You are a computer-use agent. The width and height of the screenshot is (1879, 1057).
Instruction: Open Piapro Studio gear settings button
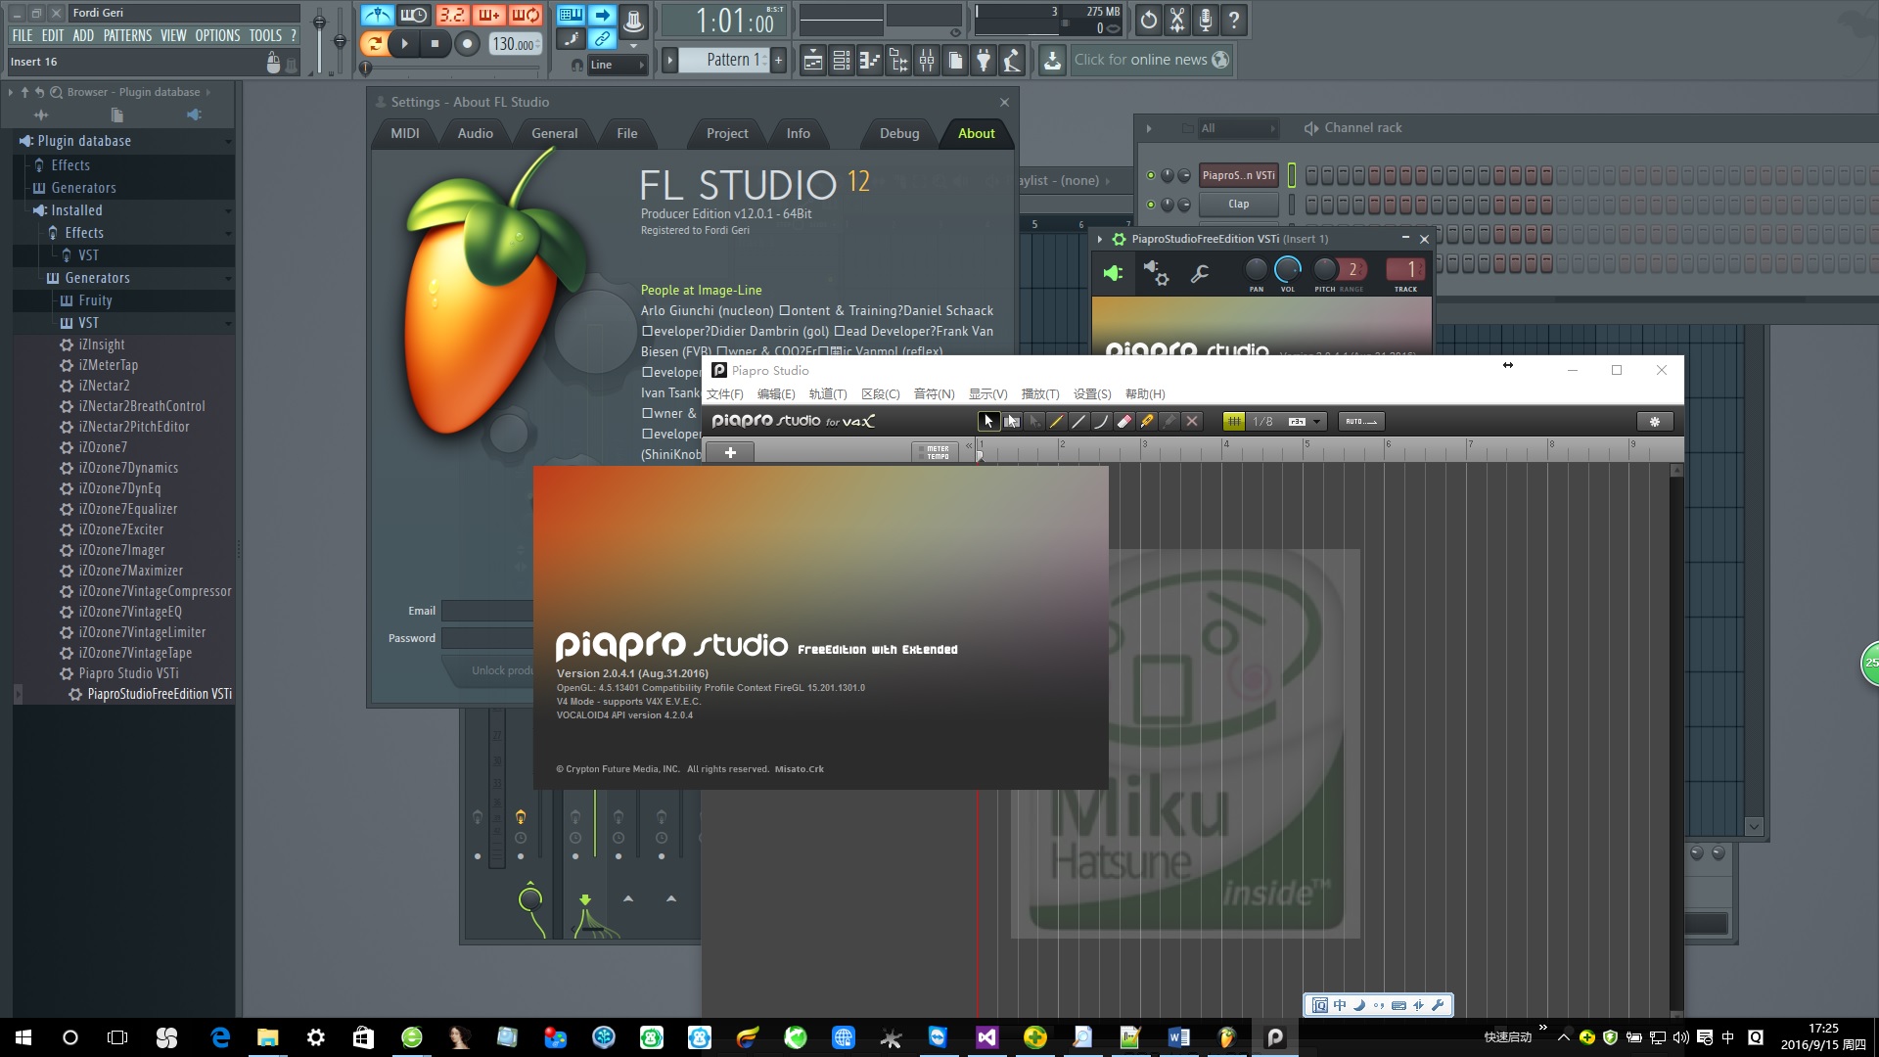[x=1655, y=422]
